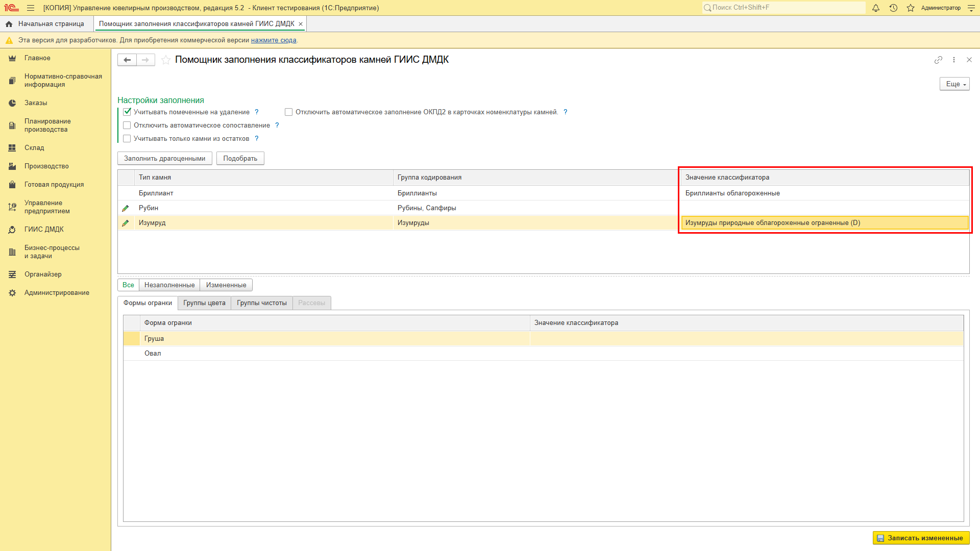Click the Нормативно-справочная информация icon
980x551 pixels.
coord(12,81)
